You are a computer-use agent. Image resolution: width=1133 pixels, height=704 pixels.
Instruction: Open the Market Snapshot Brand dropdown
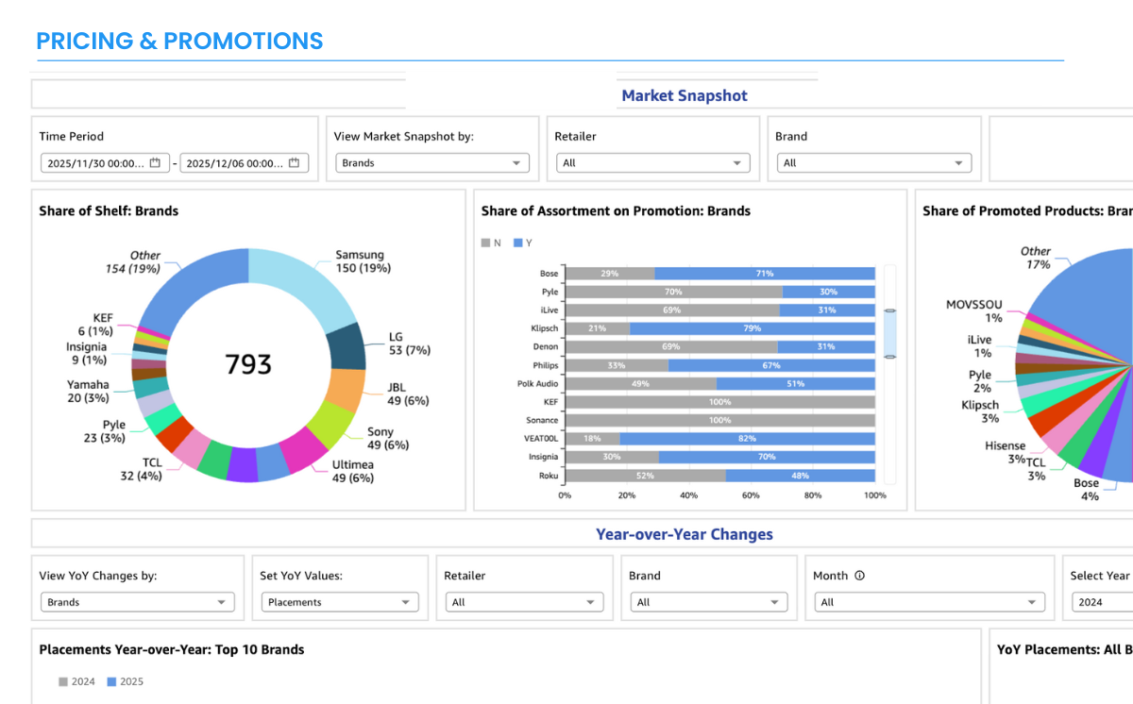click(873, 163)
